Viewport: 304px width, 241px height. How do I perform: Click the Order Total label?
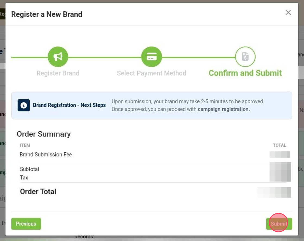click(x=38, y=192)
